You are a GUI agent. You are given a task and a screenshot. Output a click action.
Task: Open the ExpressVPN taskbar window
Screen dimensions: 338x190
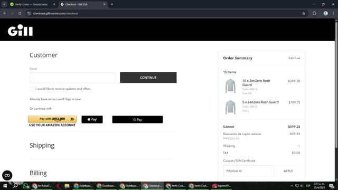coord(222,186)
